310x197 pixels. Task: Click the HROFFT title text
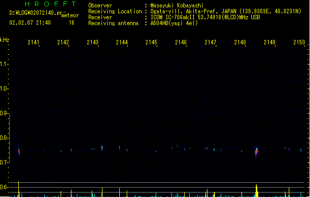pyautogui.click(x=50, y=4)
